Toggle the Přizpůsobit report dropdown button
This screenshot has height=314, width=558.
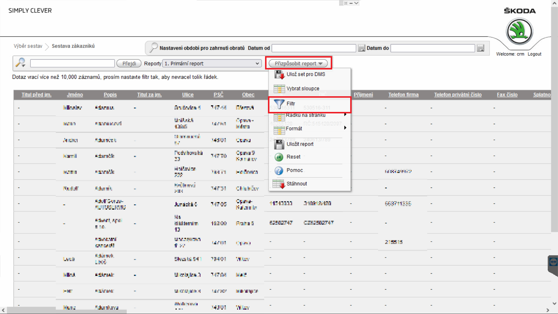click(298, 63)
